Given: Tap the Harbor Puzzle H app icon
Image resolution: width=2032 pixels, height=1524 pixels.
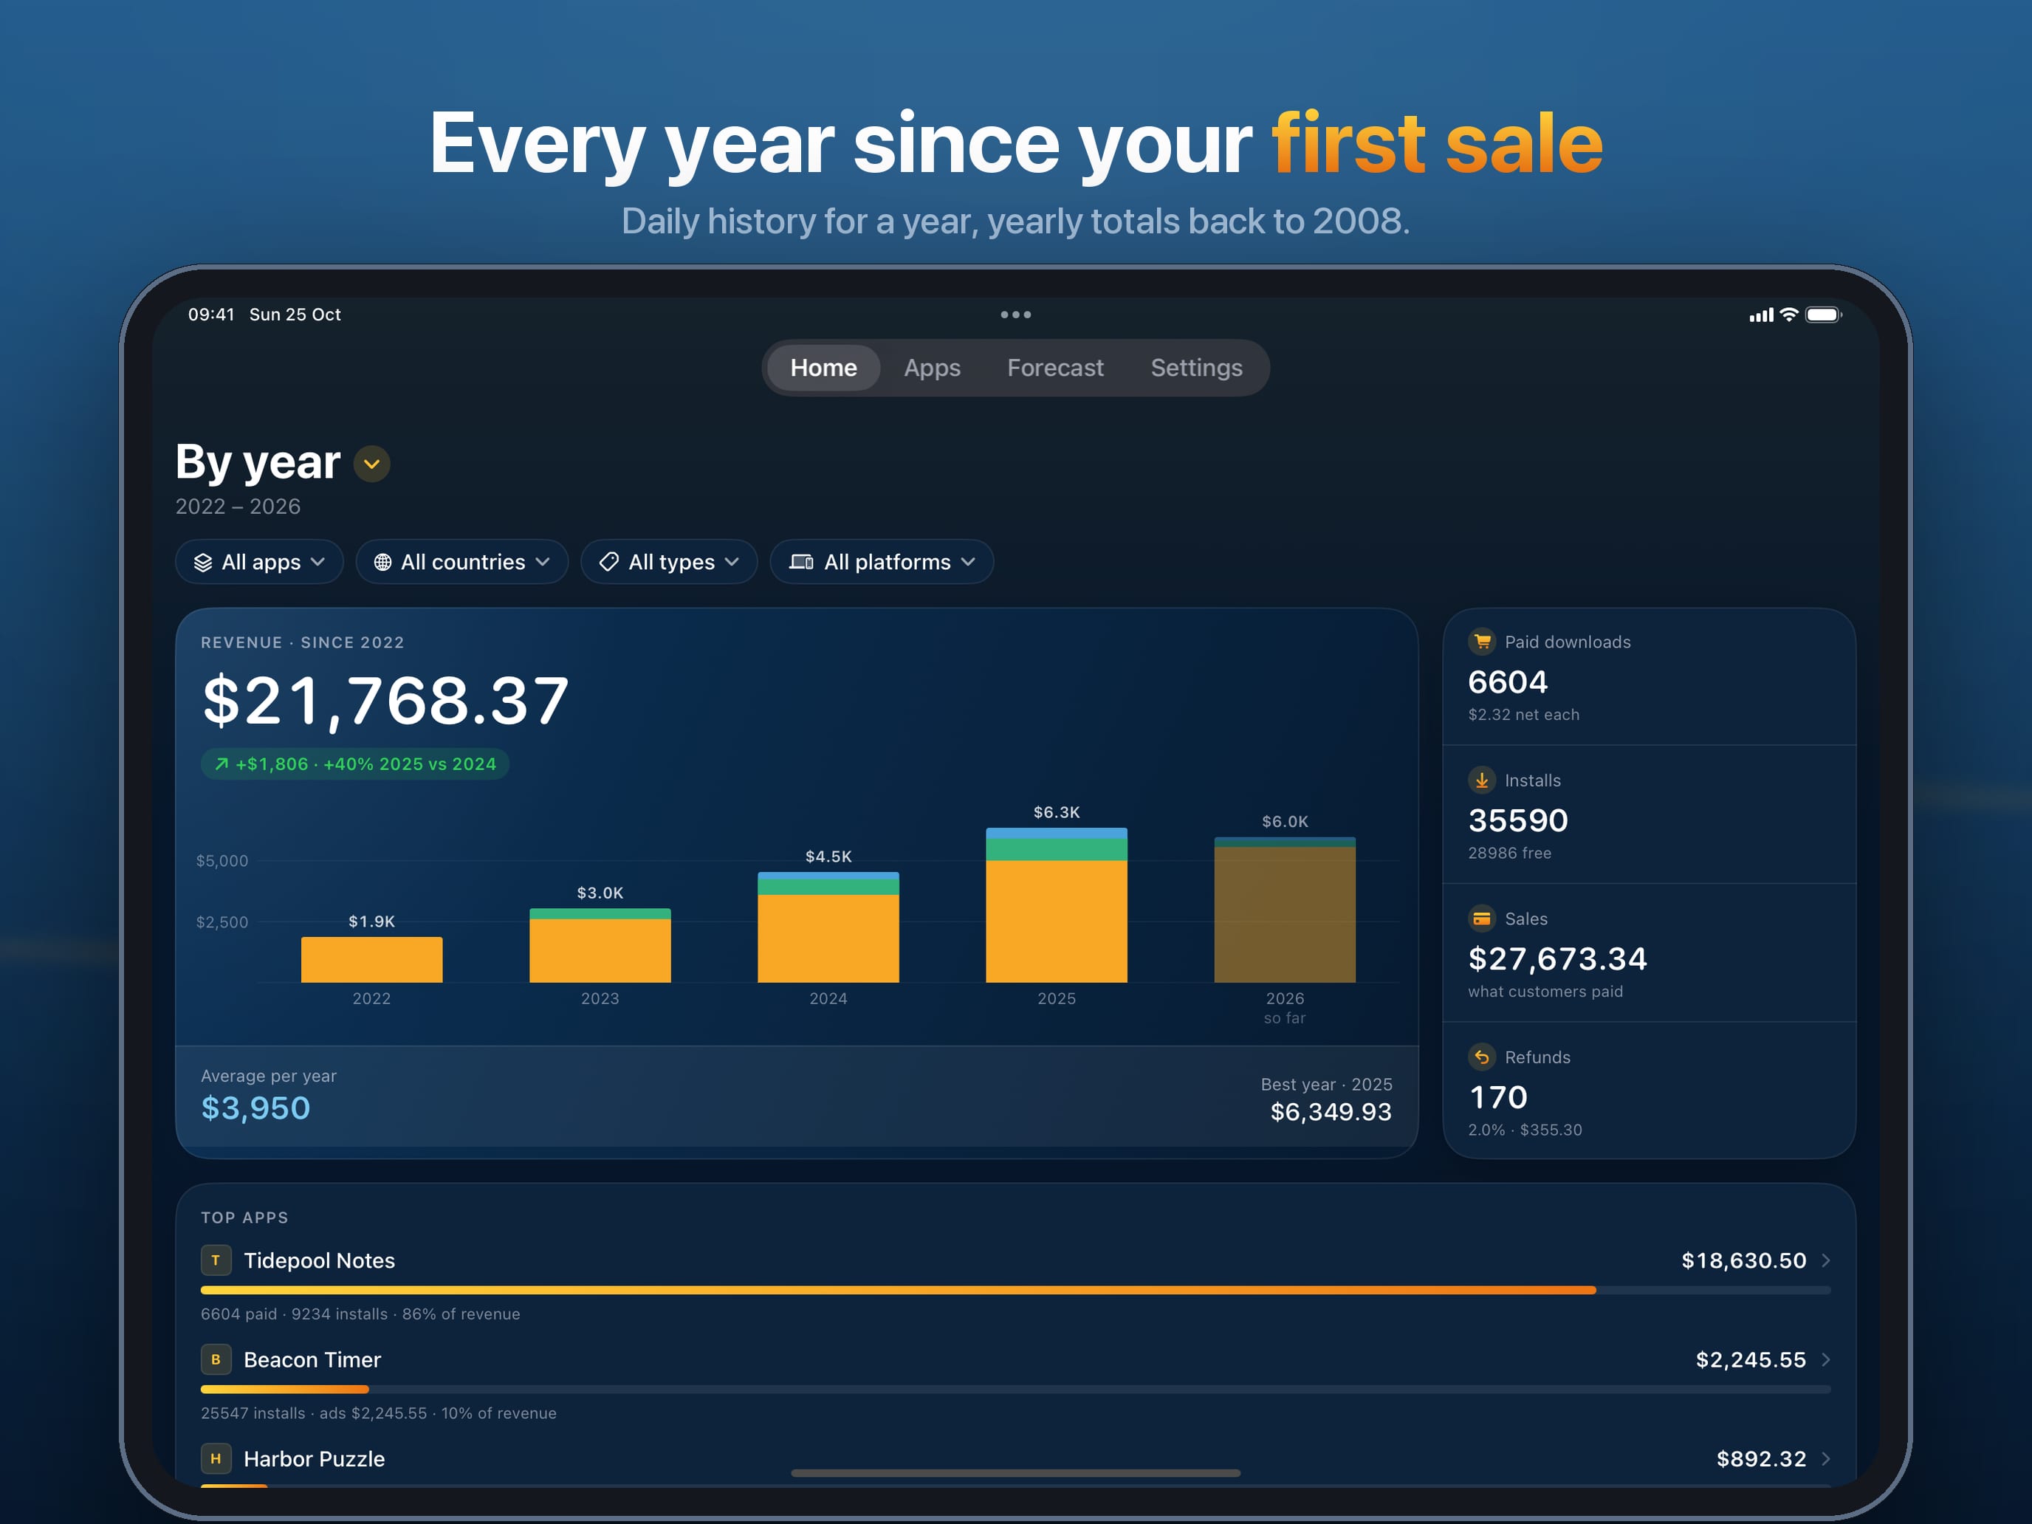Looking at the screenshot, I should (216, 1459).
